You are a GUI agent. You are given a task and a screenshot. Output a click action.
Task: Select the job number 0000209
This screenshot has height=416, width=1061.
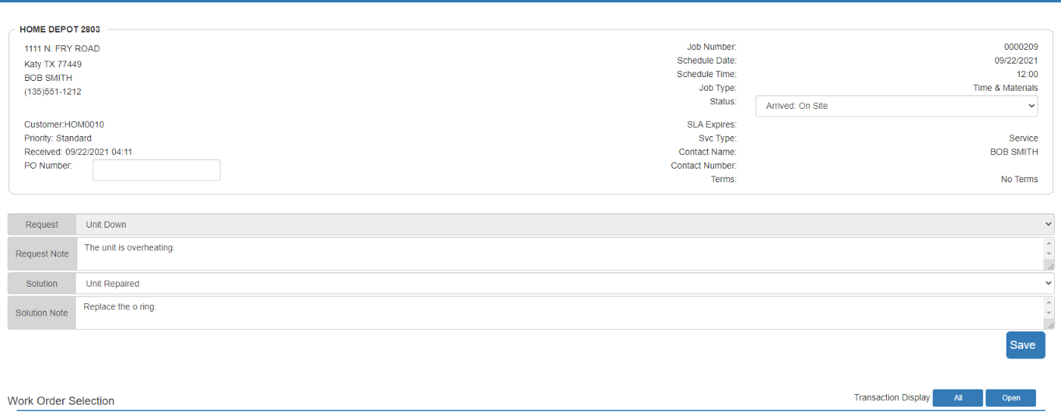pos(1021,47)
